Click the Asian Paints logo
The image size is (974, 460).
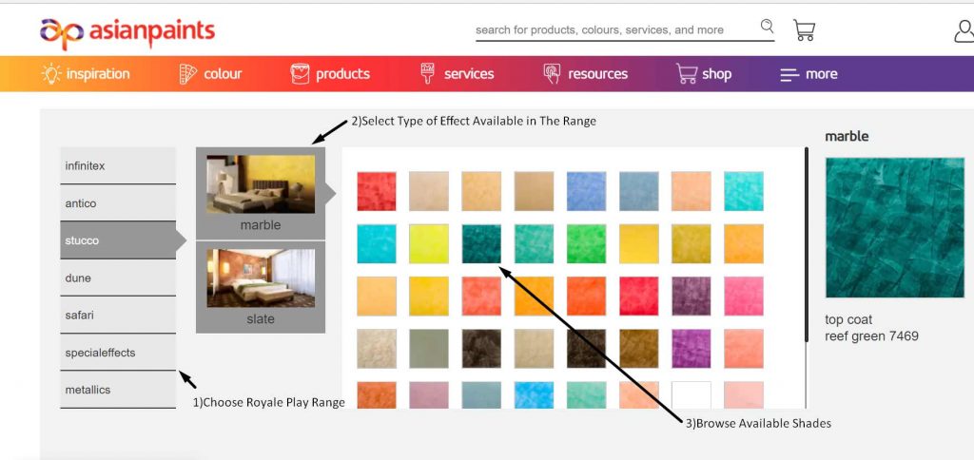127,33
